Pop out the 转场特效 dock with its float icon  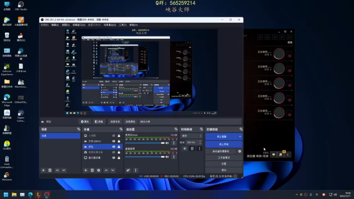click(x=201, y=129)
